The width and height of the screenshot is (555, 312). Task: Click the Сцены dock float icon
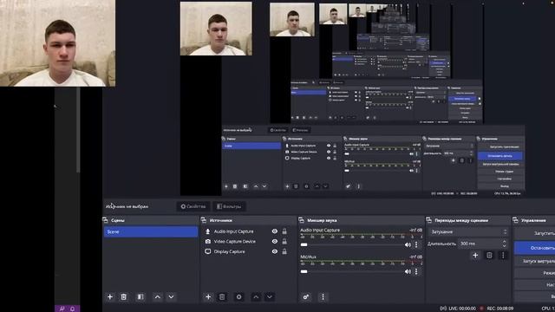(105, 220)
